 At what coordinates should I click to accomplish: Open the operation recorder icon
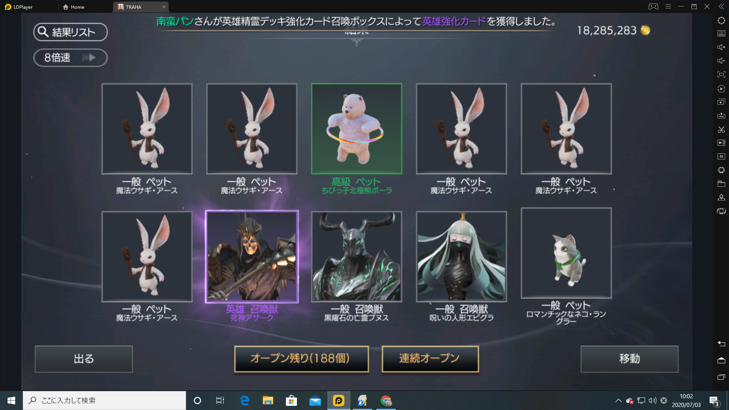point(721,88)
